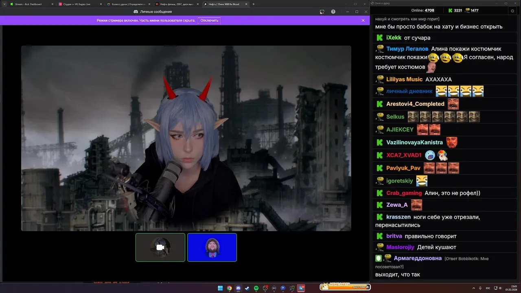Click username Crab_gaming in chat
This screenshot has height=293, width=521.
404,193
